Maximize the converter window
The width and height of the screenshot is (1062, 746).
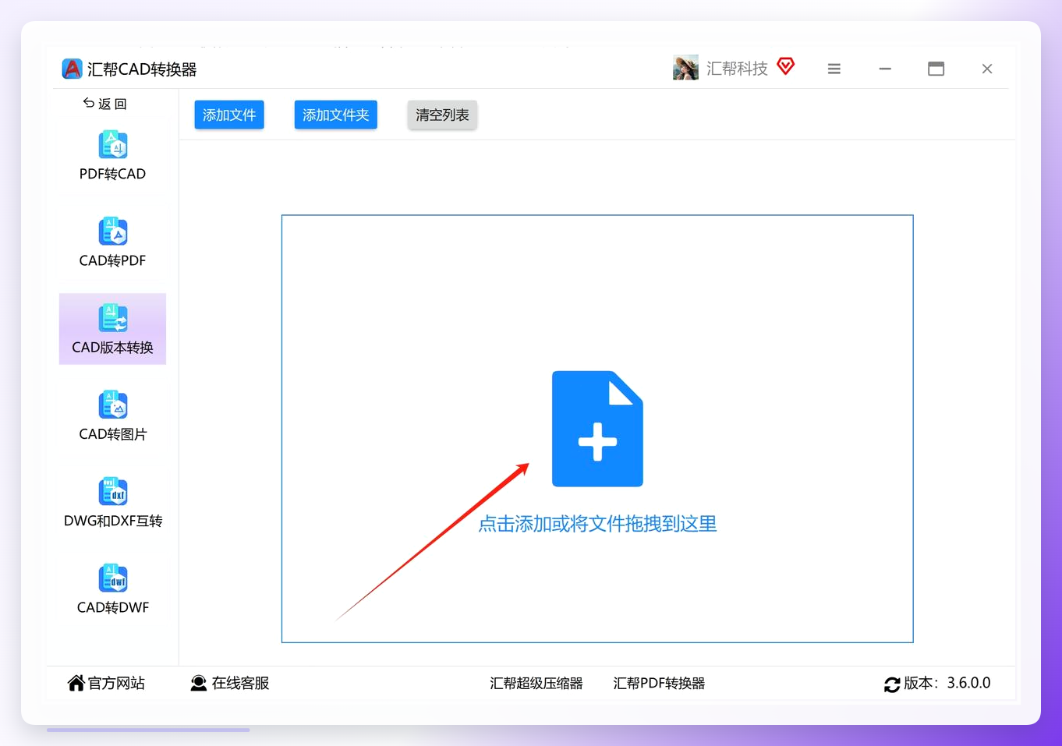(x=936, y=69)
